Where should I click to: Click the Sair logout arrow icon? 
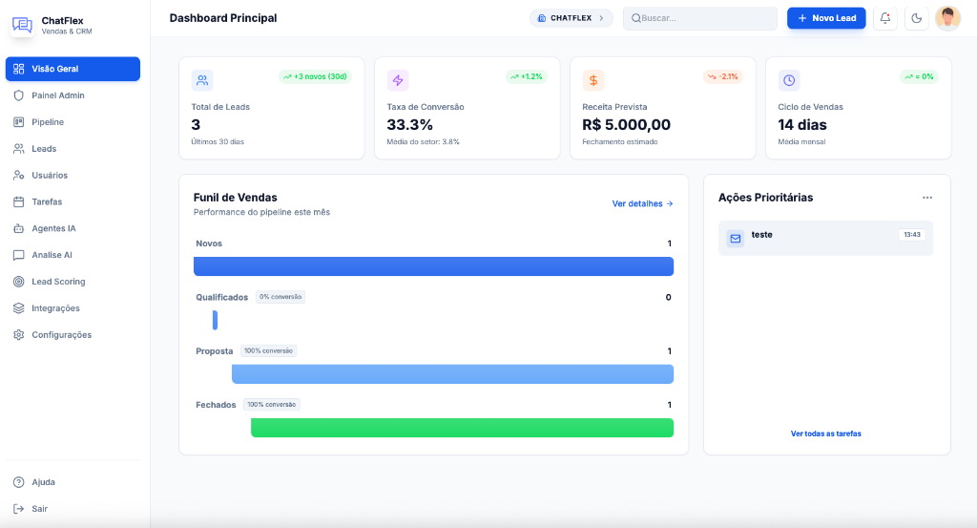point(19,509)
